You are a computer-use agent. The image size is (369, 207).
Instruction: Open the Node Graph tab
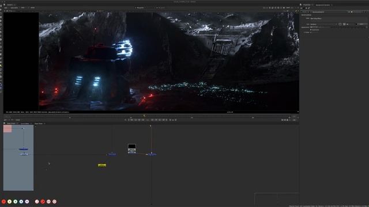(x=11, y=124)
